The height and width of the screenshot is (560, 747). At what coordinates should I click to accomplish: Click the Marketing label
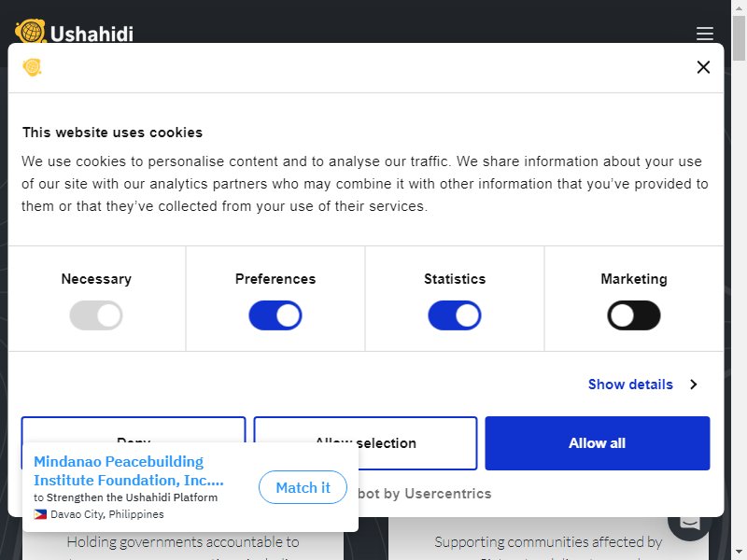coord(634,279)
